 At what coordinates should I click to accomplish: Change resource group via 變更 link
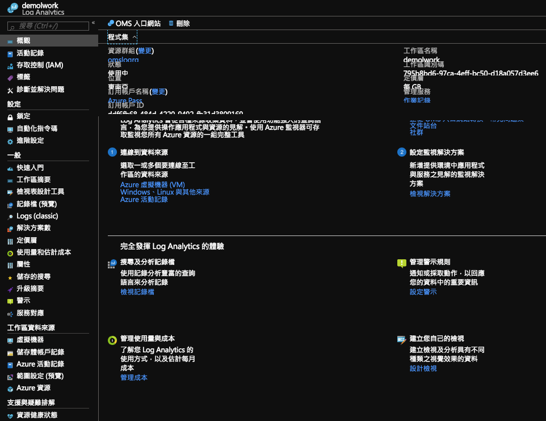[145, 51]
